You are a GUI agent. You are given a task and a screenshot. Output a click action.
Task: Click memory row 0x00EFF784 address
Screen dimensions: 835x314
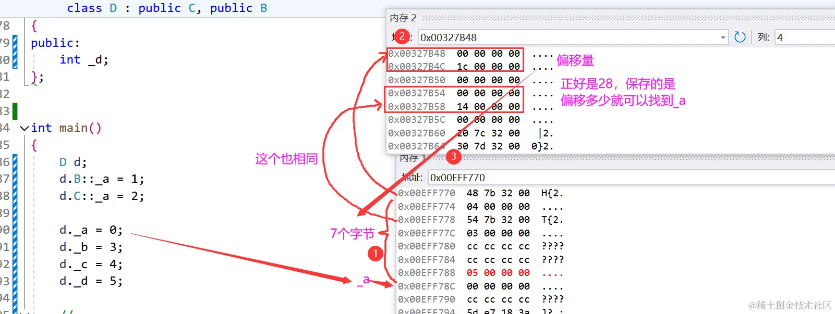427,259
